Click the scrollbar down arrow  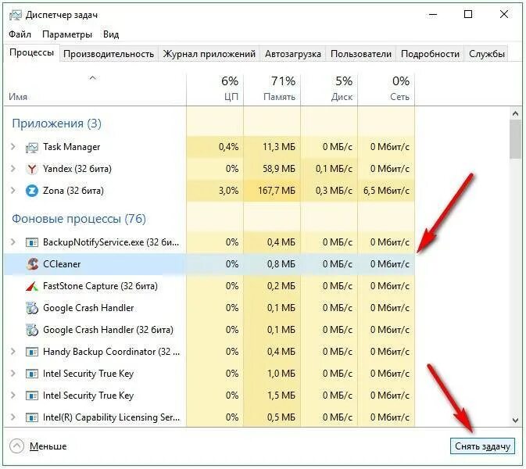point(516,419)
